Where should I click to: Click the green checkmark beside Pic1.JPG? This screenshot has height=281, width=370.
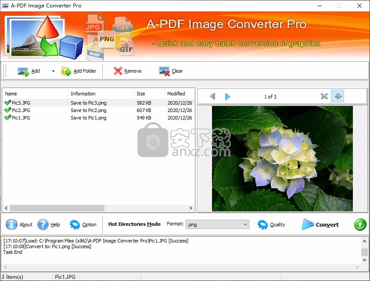(8, 117)
